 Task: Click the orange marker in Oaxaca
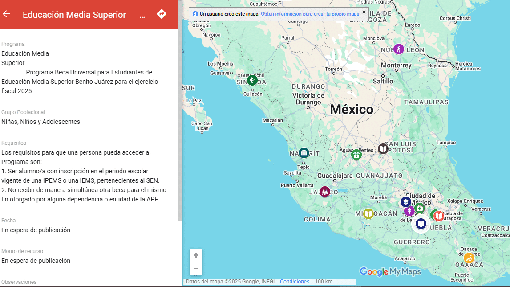click(469, 258)
